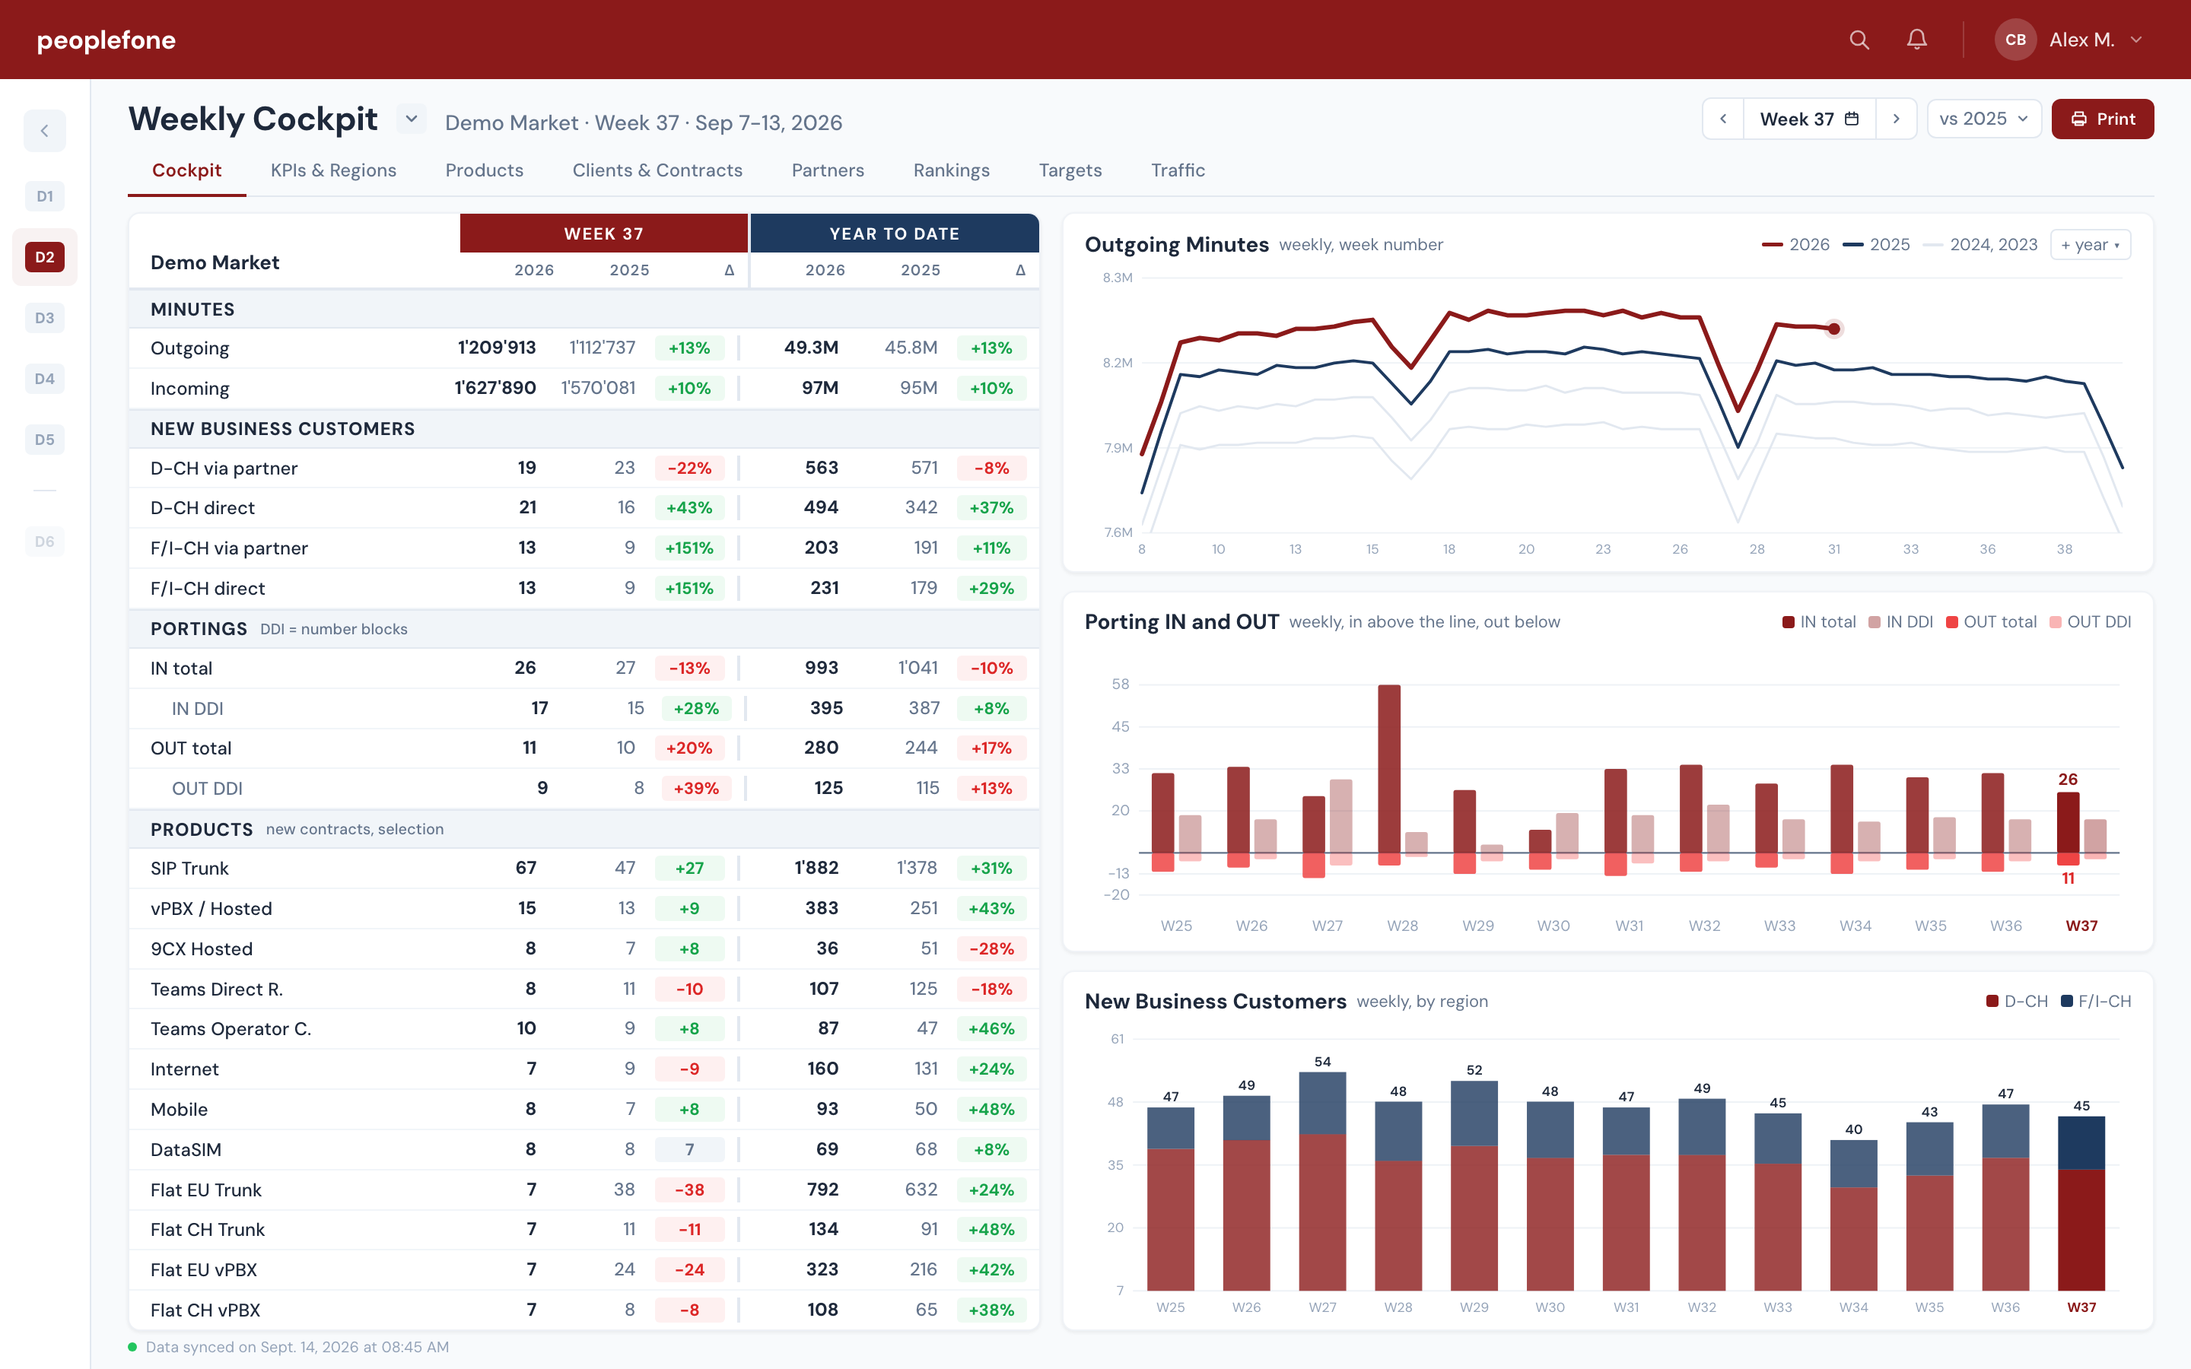The height and width of the screenshot is (1369, 2191).
Task: Go to previous week arrow
Action: 1723,119
